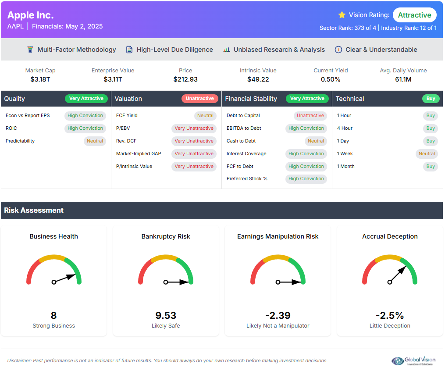Click Interest Coverage High Conviction tag
This screenshot has width=445, height=371.
tap(306, 153)
